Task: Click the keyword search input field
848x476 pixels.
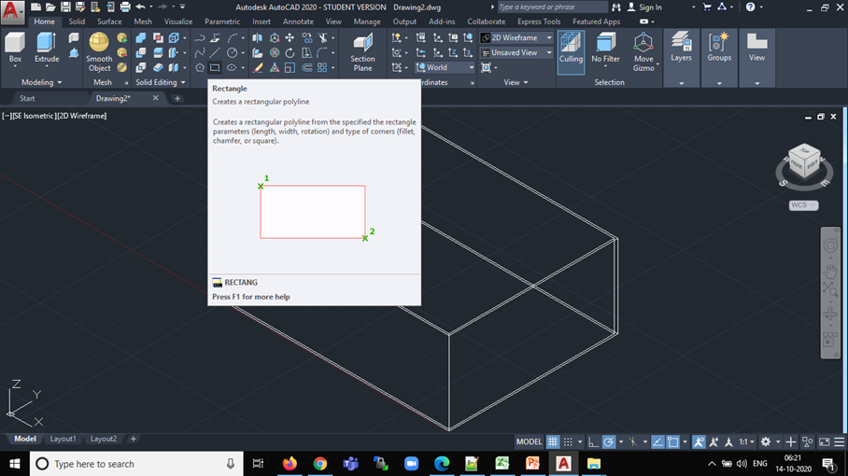Action: point(552,7)
